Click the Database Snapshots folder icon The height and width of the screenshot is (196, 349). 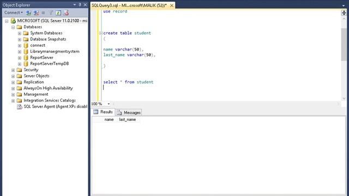[x=26, y=39]
